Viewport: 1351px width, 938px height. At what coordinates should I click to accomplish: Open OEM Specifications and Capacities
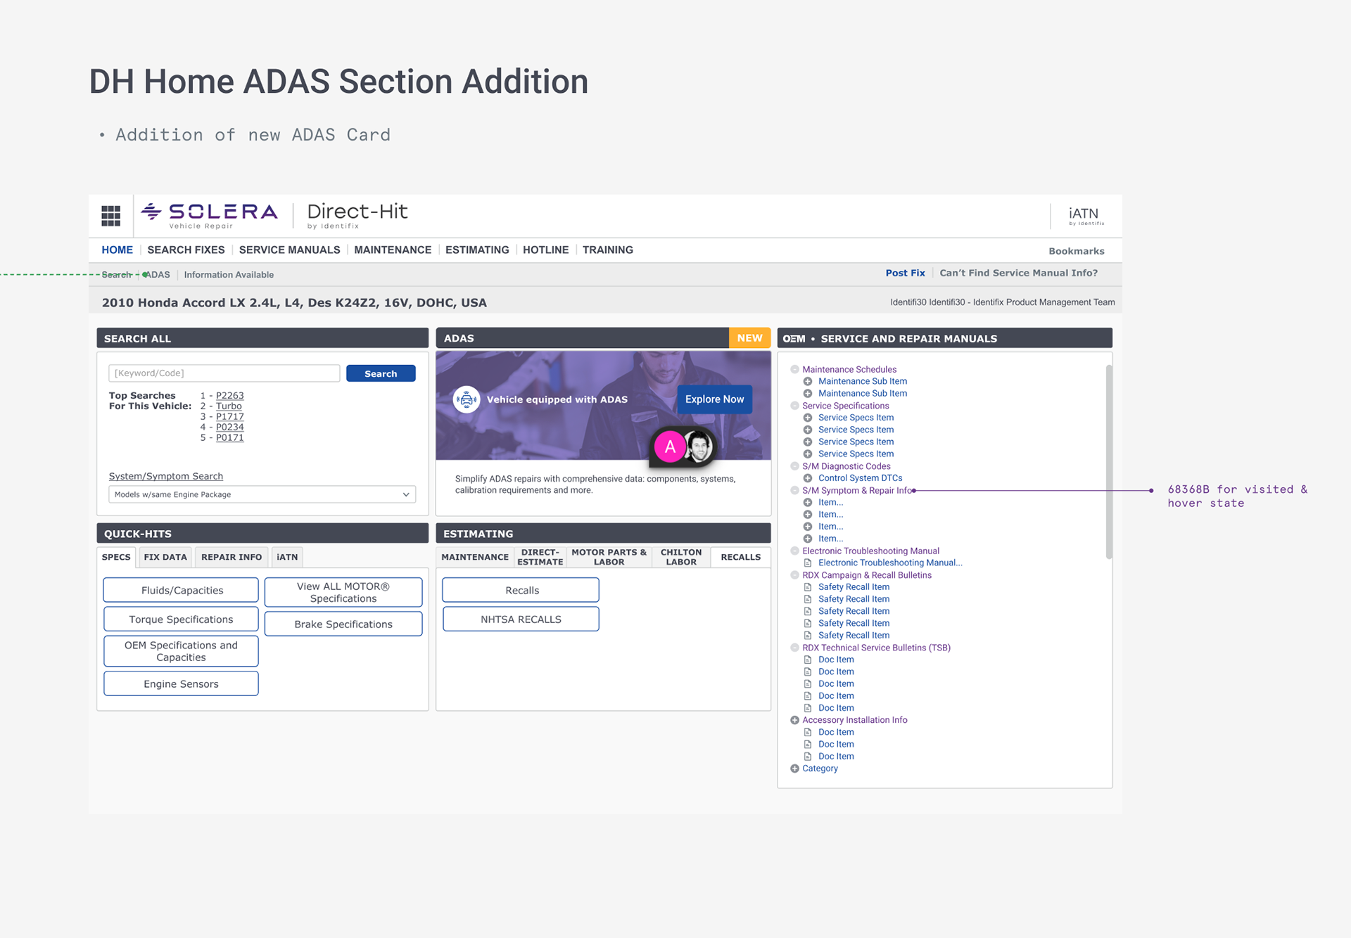tap(182, 652)
